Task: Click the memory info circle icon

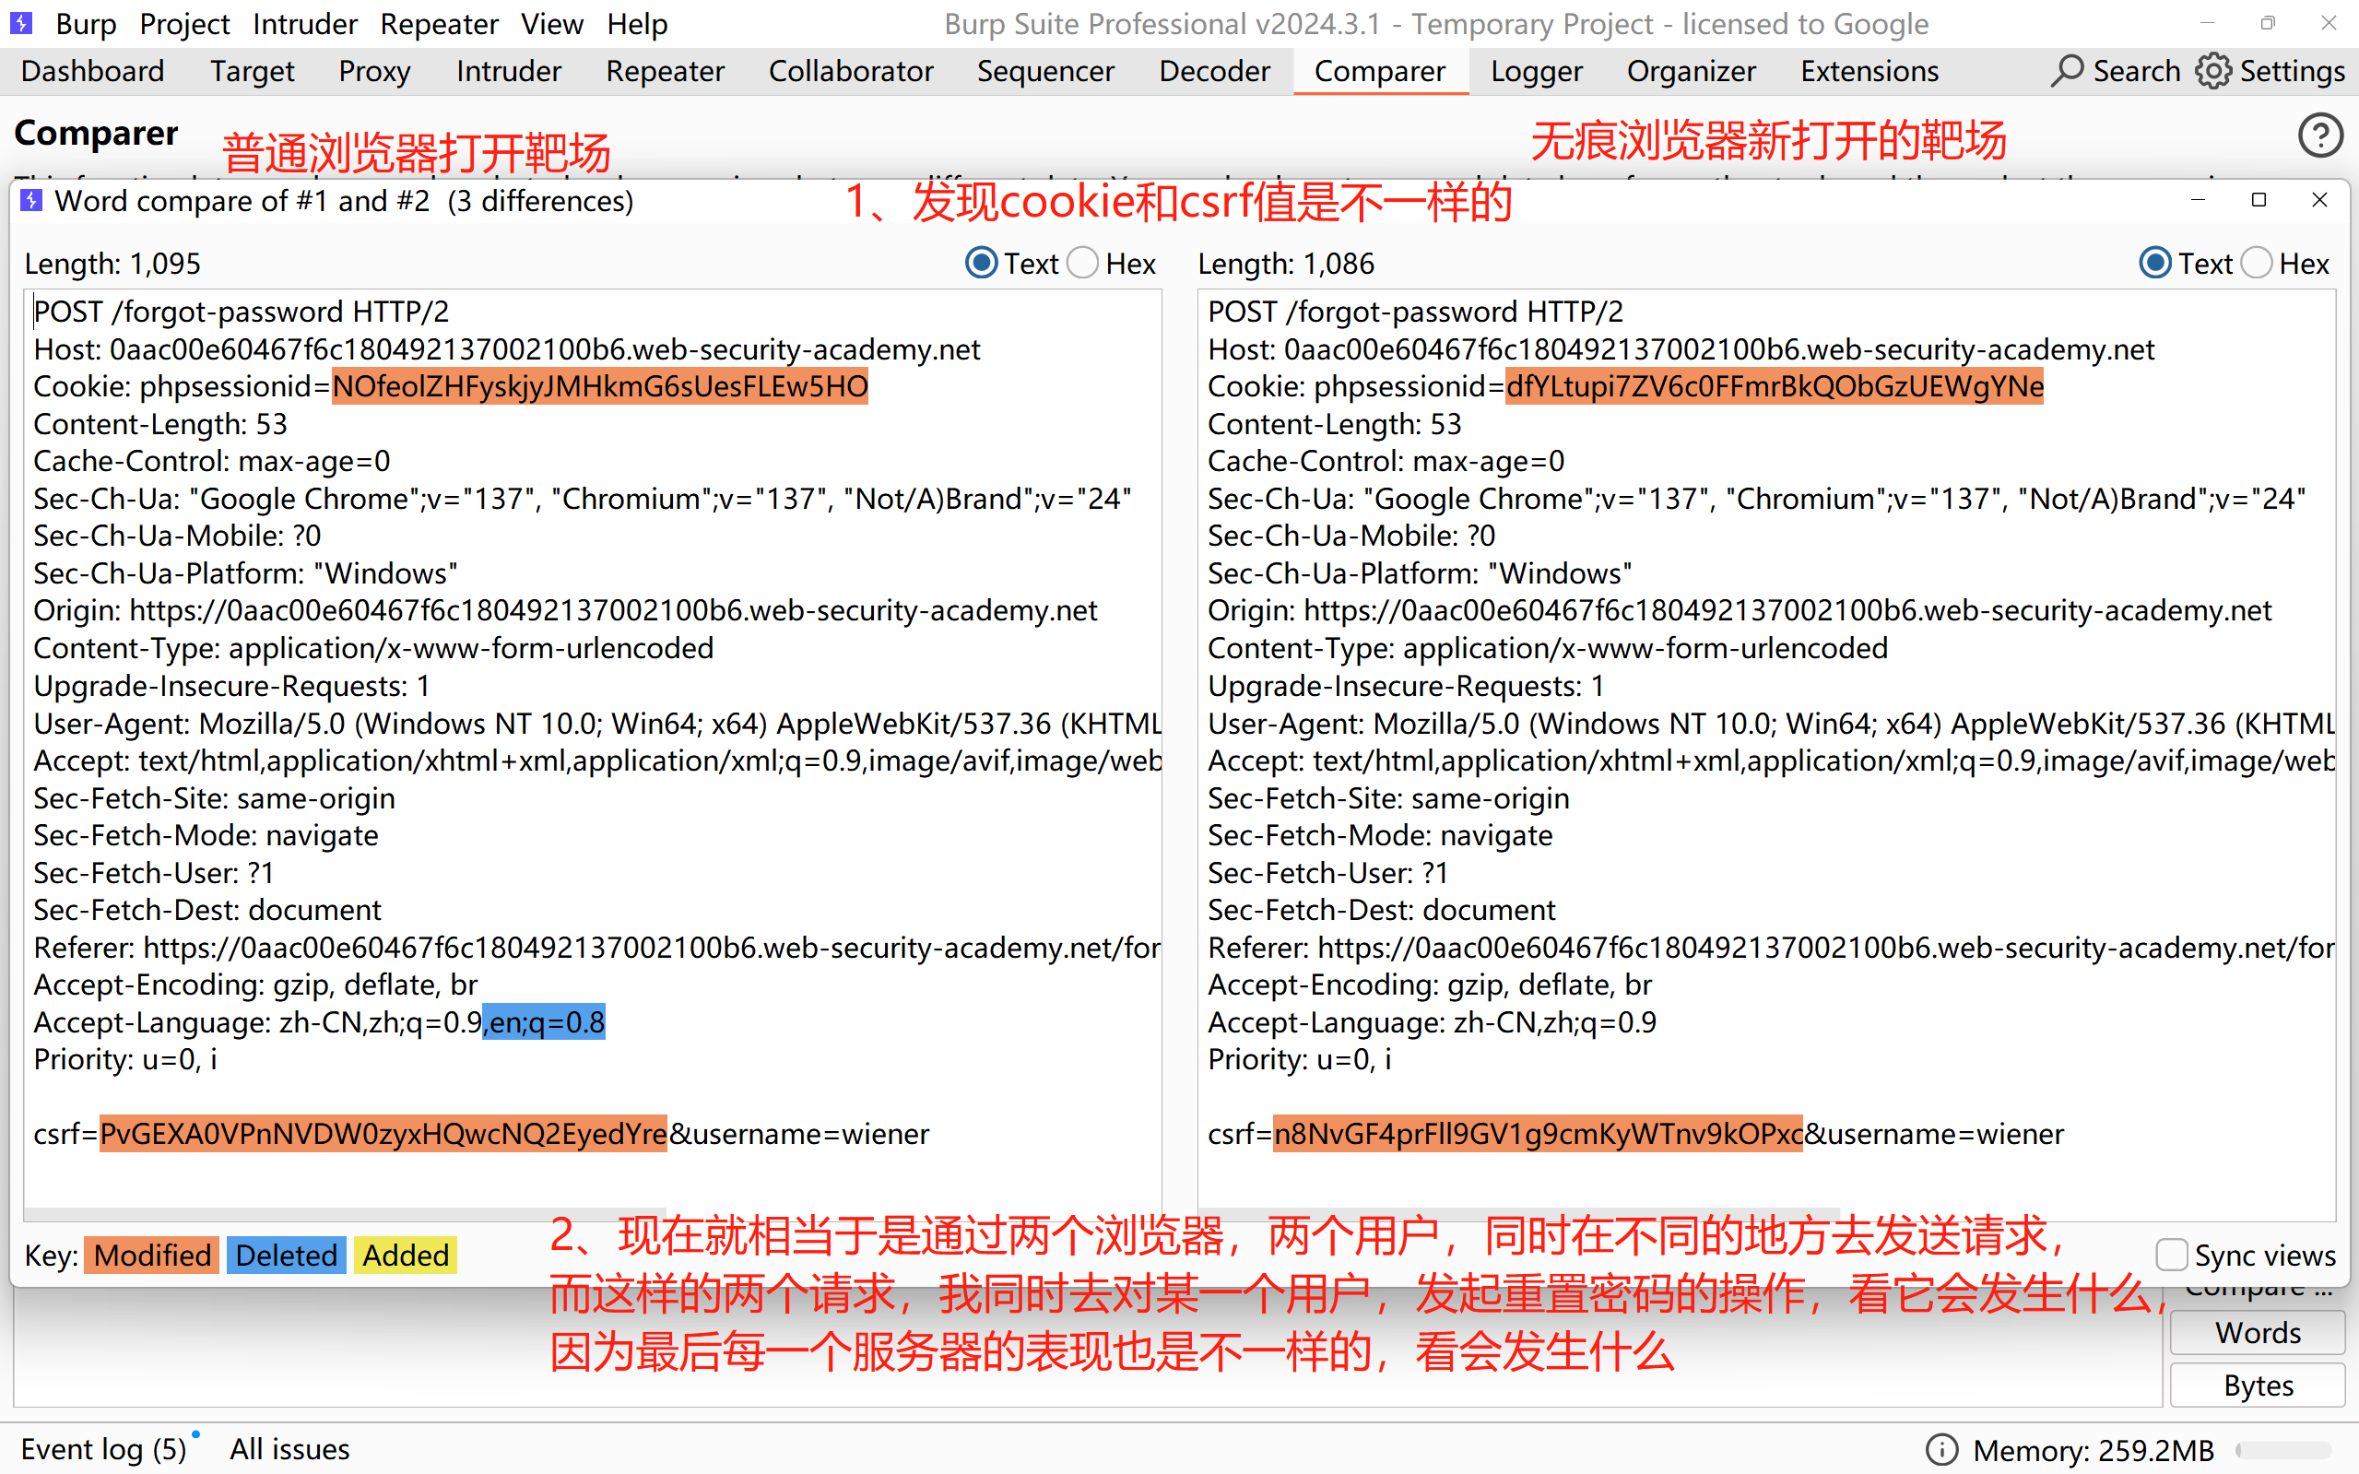Action: click(x=1940, y=1450)
